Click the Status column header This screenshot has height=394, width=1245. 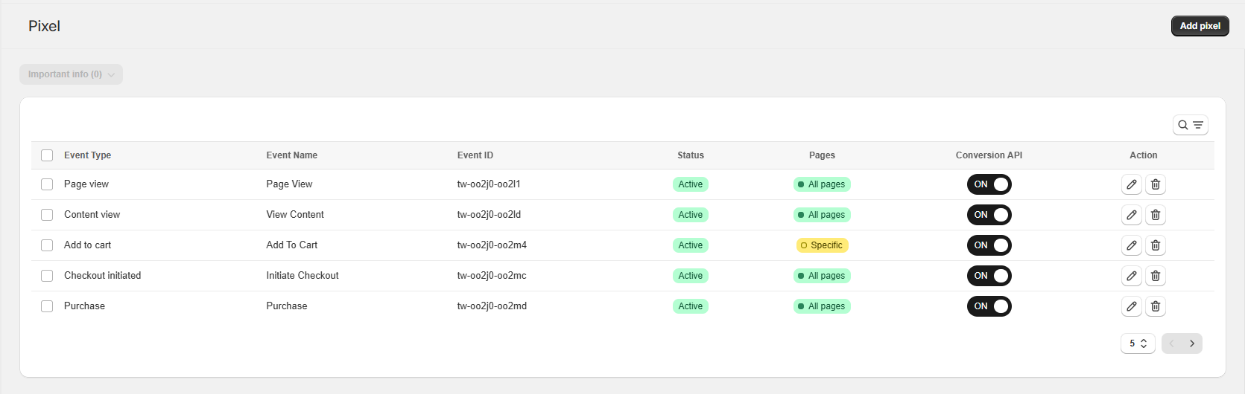tap(690, 155)
